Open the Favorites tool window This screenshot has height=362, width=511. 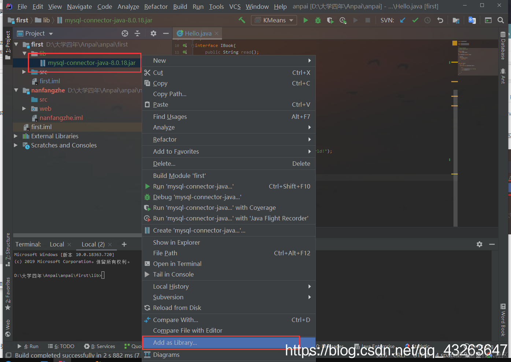pos(8,294)
